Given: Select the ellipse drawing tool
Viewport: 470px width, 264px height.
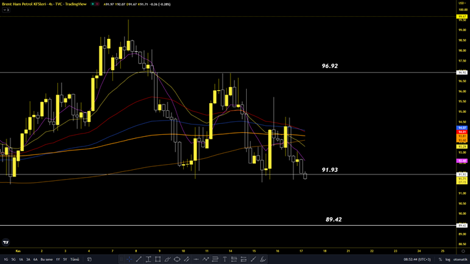Looking at the screenshot, I should 177,259.
